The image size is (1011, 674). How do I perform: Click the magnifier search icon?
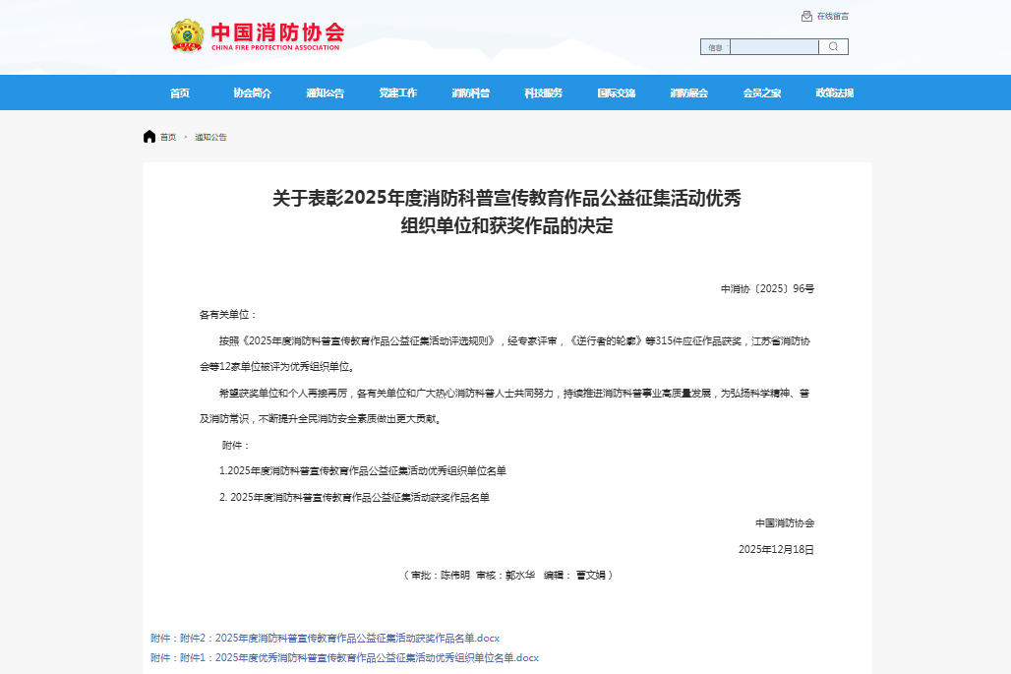click(x=833, y=46)
